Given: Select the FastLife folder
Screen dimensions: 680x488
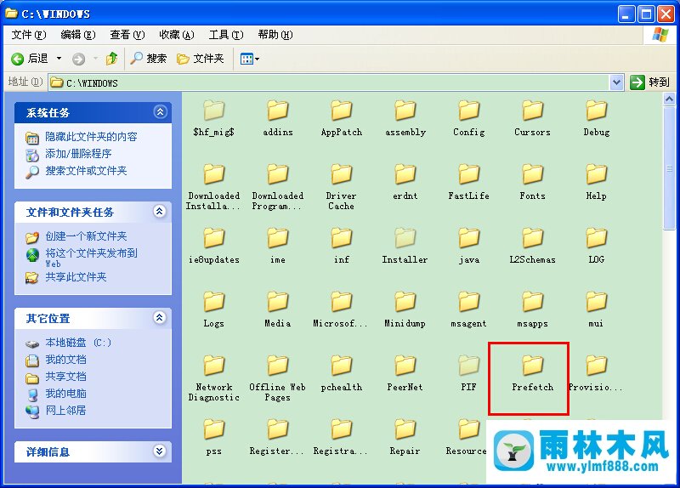Looking at the screenshot, I should [469, 182].
